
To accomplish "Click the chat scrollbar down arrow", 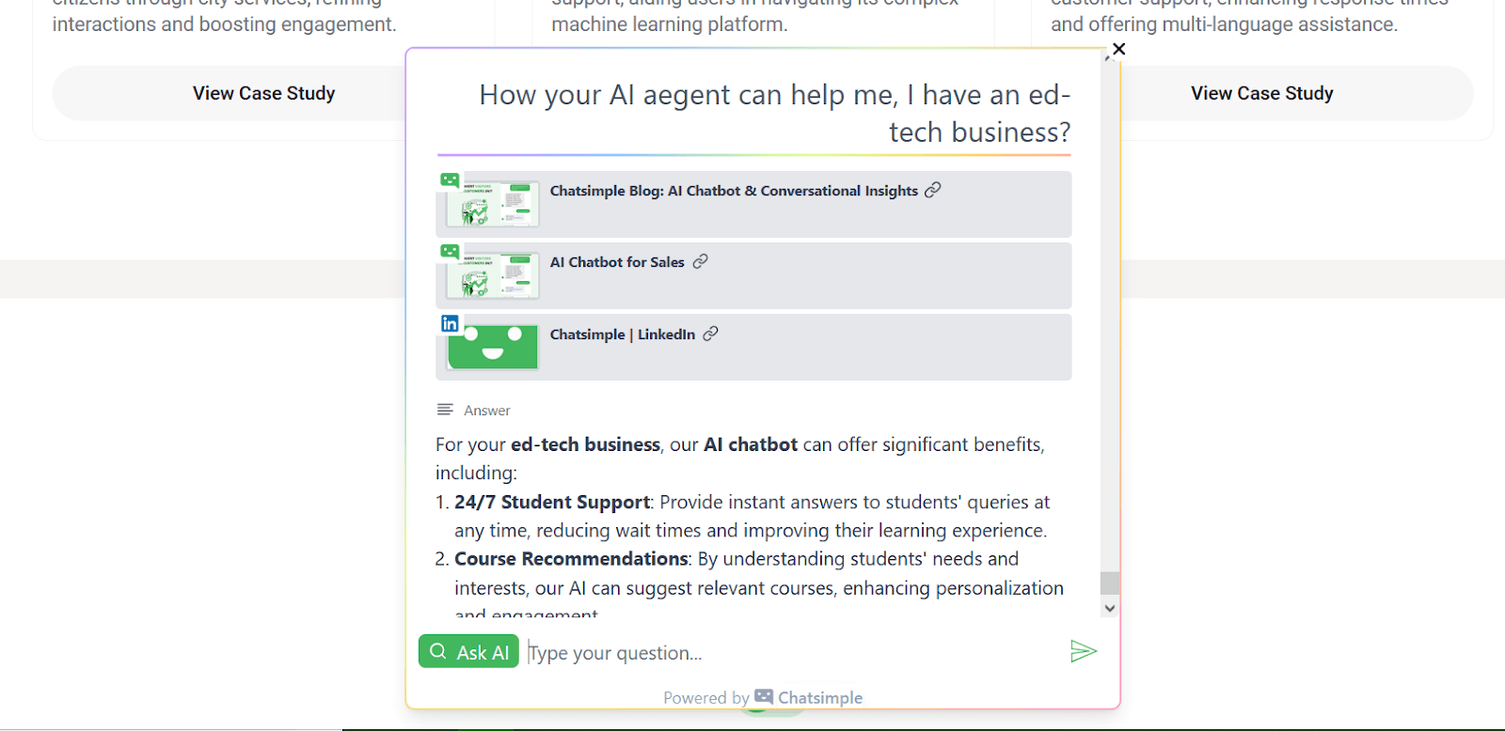I will [1110, 608].
